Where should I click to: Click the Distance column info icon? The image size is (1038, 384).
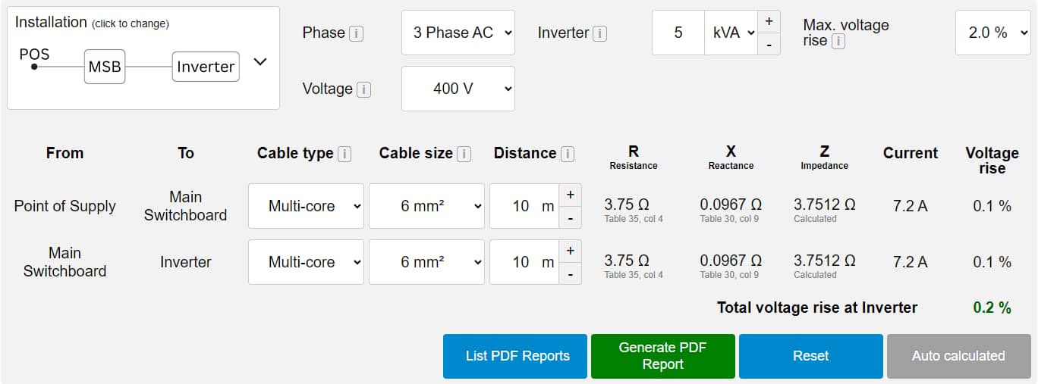567,154
